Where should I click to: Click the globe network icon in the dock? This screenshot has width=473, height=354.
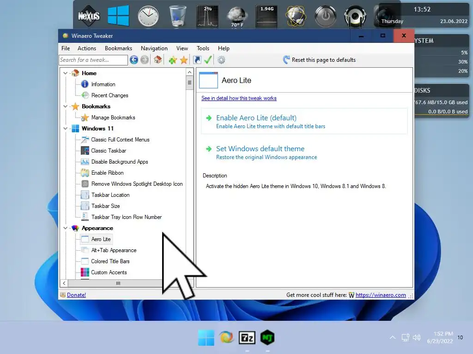pos(296,17)
